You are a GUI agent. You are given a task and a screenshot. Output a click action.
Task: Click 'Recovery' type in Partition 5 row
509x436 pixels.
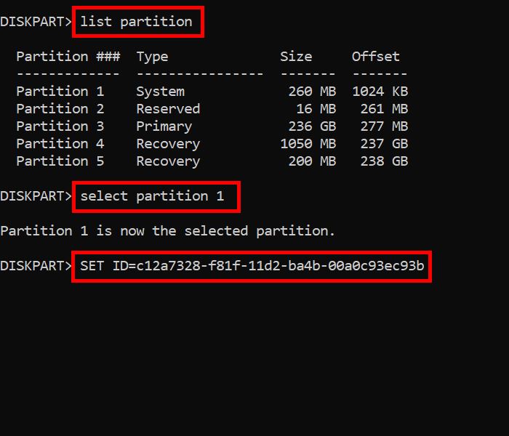point(168,162)
